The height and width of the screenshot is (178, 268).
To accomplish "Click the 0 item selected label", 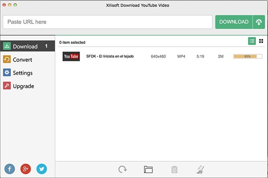I will (x=72, y=43).
